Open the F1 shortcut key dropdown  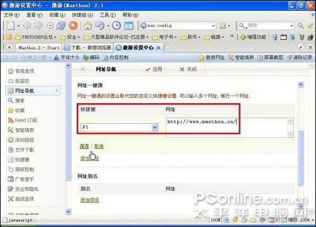pos(155,128)
